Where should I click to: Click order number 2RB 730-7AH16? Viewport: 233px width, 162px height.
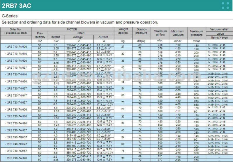[x=16, y=116]
